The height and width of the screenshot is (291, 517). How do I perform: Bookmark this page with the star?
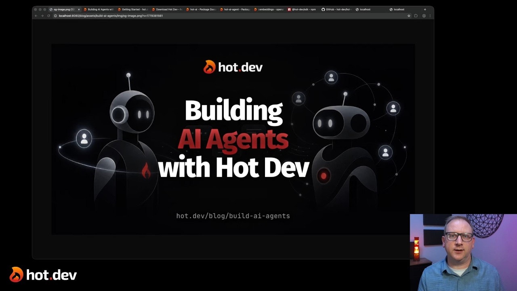[x=409, y=16]
